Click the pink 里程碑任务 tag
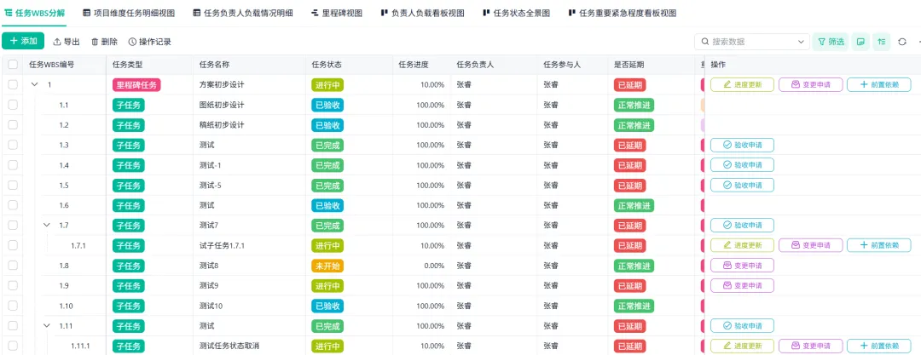Image resolution: width=921 pixels, height=355 pixels. [136, 84]
